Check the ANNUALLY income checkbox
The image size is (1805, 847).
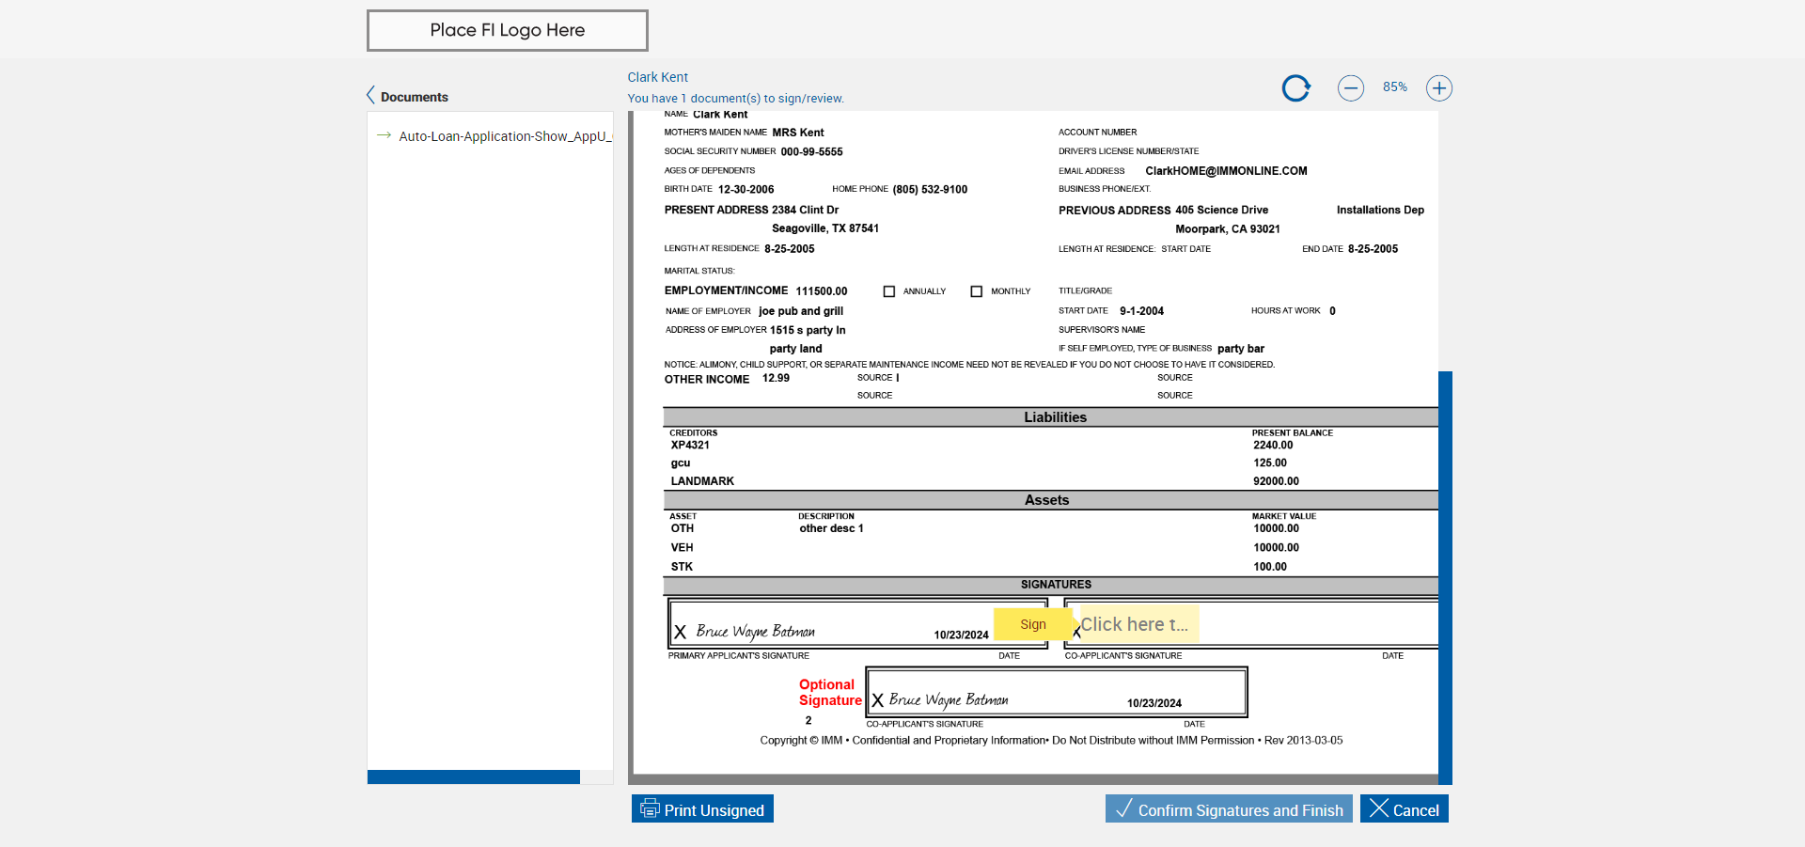click(889, 291)
